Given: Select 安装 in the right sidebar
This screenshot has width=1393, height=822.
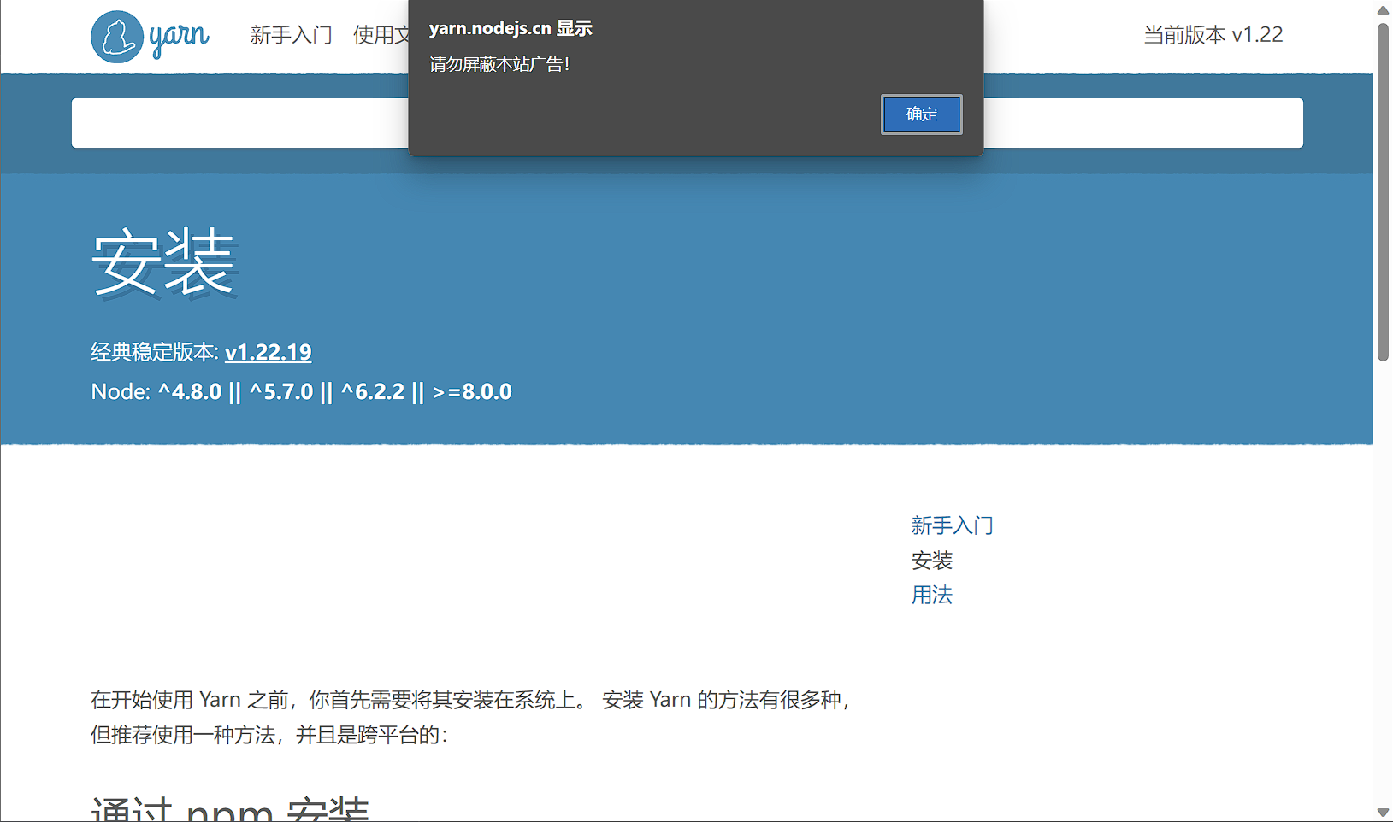Looking at the screenshot, I should click(931, 561).
